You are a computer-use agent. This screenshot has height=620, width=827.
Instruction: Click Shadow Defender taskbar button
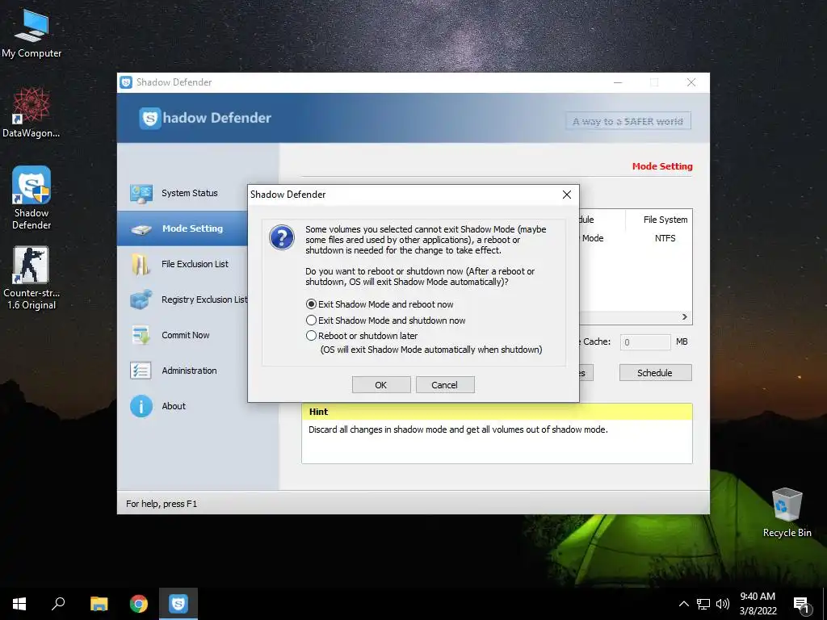pos(178,604)
